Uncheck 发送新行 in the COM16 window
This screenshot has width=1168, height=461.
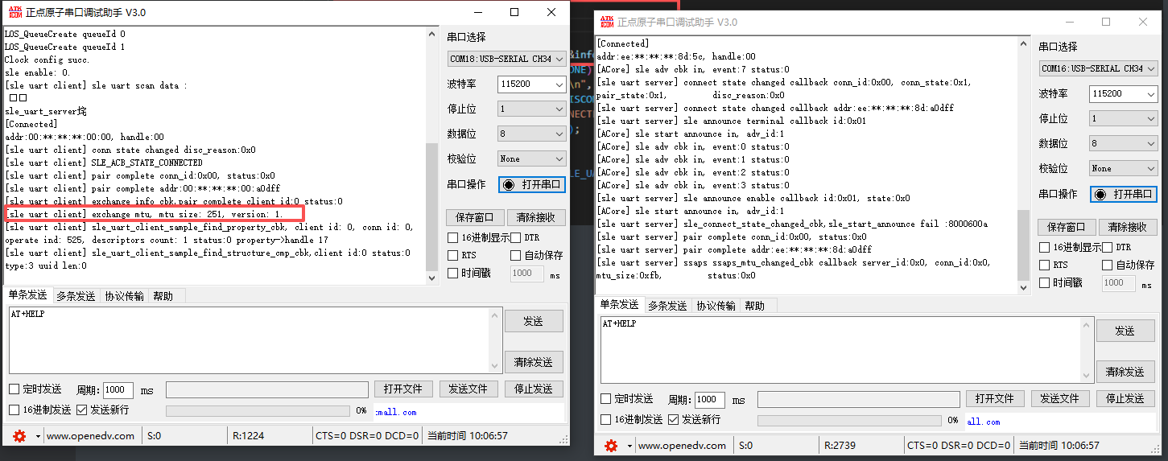coord(674,419)
